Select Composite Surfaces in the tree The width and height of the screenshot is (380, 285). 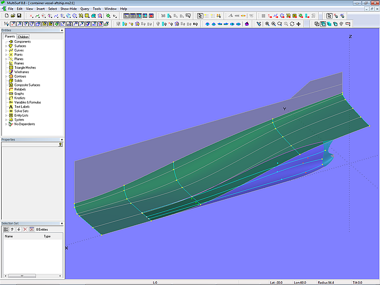tap(27, 85)
